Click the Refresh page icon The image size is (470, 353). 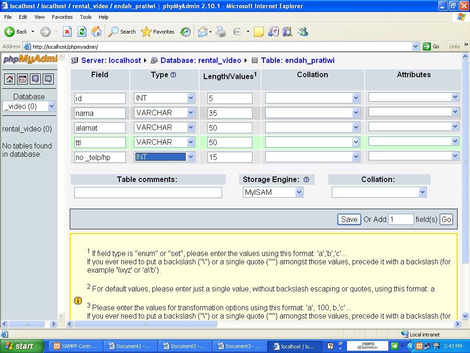point(82,32)
